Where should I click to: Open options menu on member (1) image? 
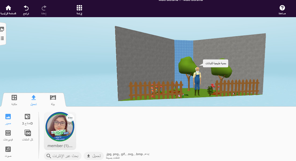pyautogui.click(x=70, y=118)
